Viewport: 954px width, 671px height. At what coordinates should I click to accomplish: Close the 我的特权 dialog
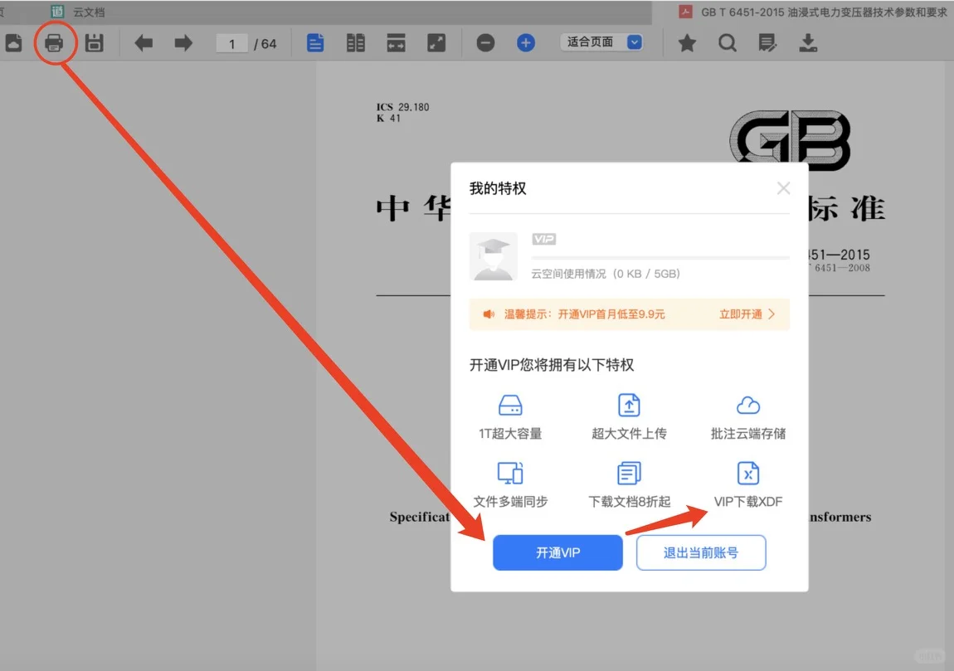point(784,188)
